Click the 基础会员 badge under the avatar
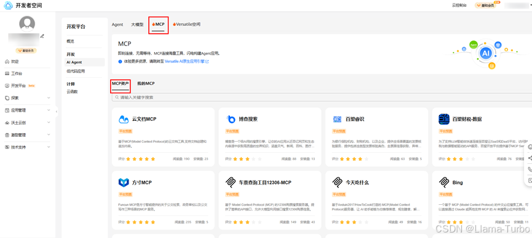Image resolution: width=532 pixels, height=238 pixels. pyautogui.click(x=26, y=50)
